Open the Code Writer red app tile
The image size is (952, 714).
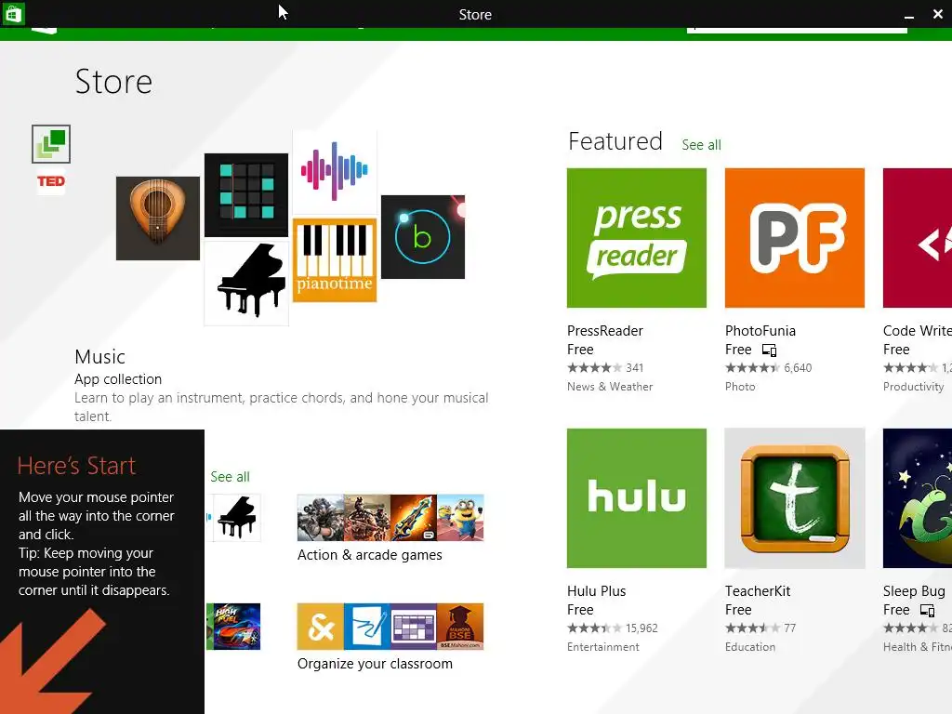point(918,238)
